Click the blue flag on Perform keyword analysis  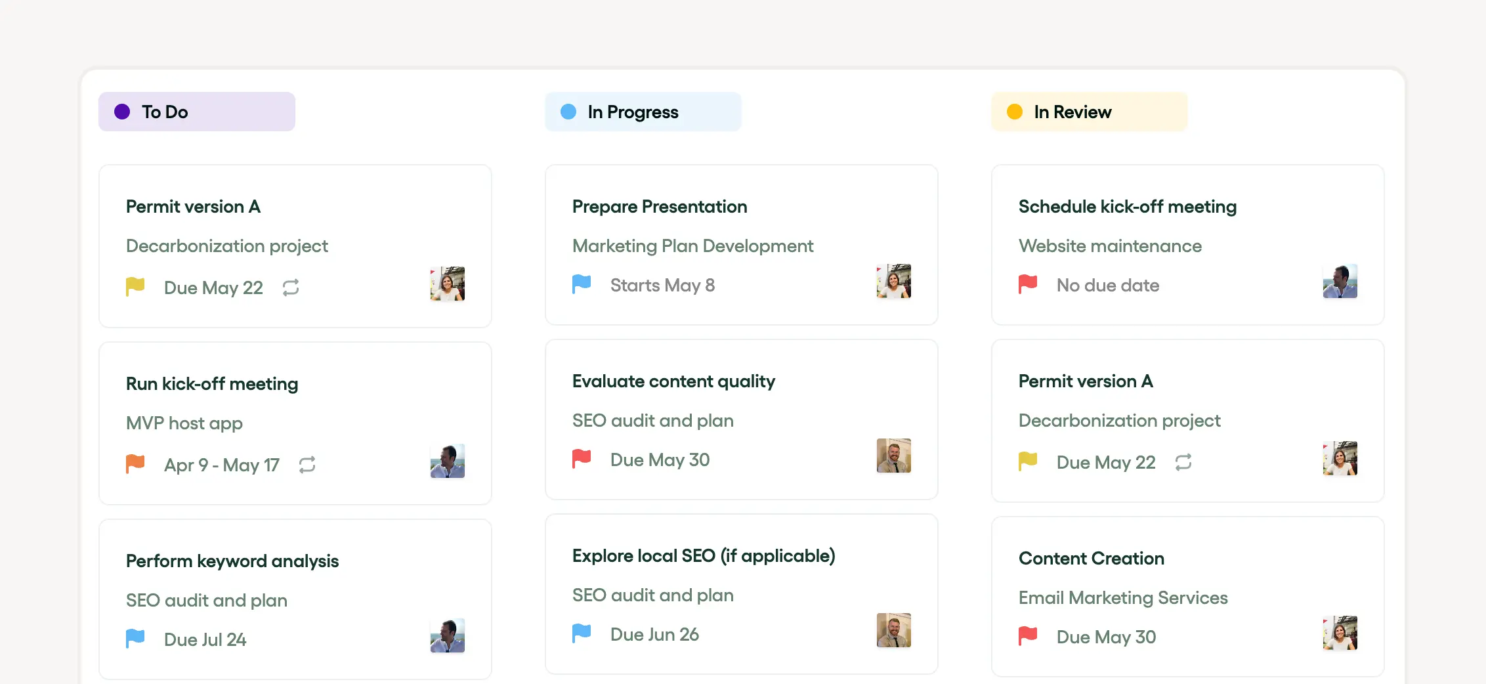tap(135, 639)
